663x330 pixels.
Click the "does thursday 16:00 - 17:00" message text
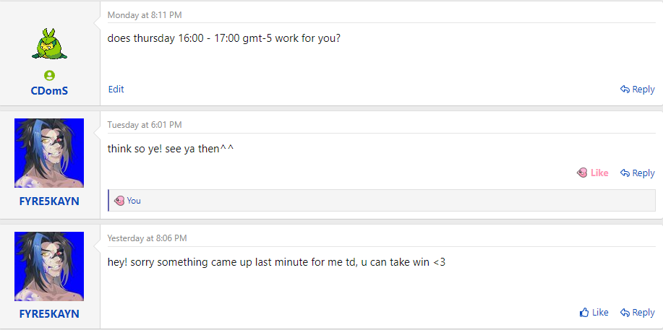point(223,38)
